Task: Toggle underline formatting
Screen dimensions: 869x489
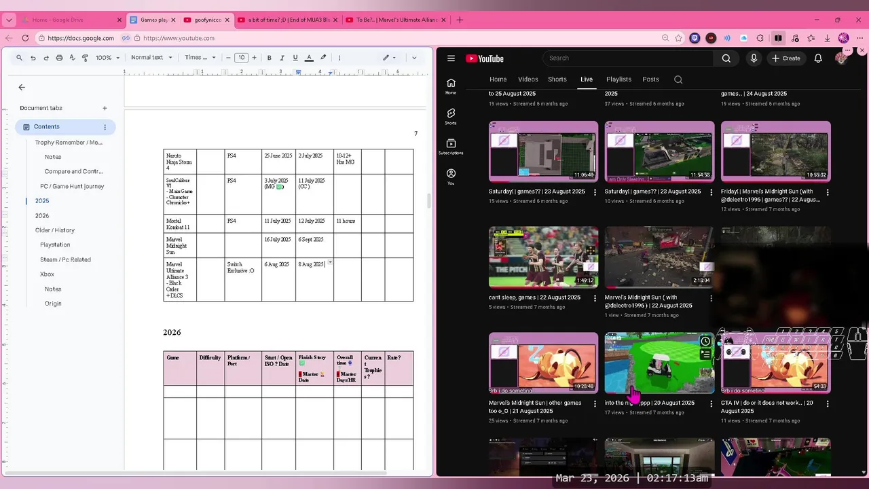Action: tap(295, 58)
